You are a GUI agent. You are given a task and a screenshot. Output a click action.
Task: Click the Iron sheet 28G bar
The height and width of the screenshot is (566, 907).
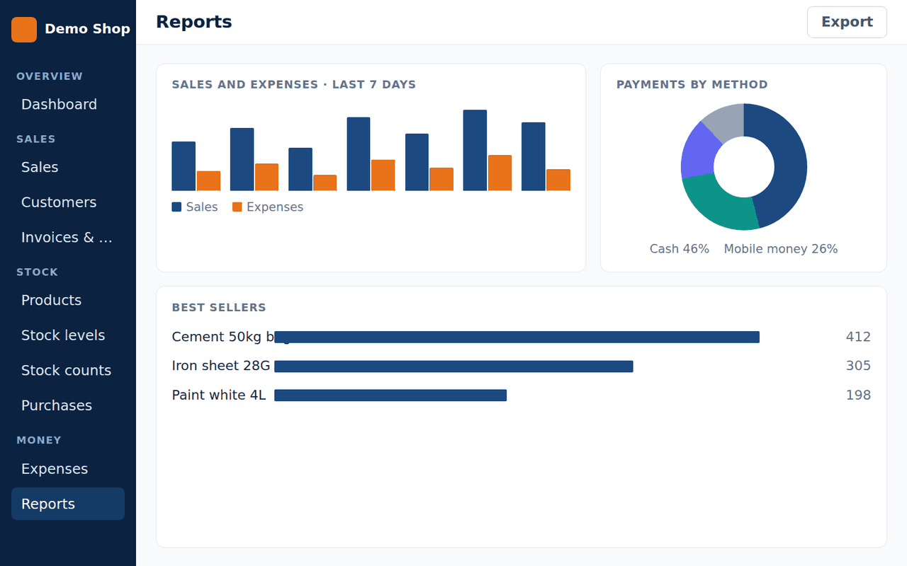[x=453, y=366]
